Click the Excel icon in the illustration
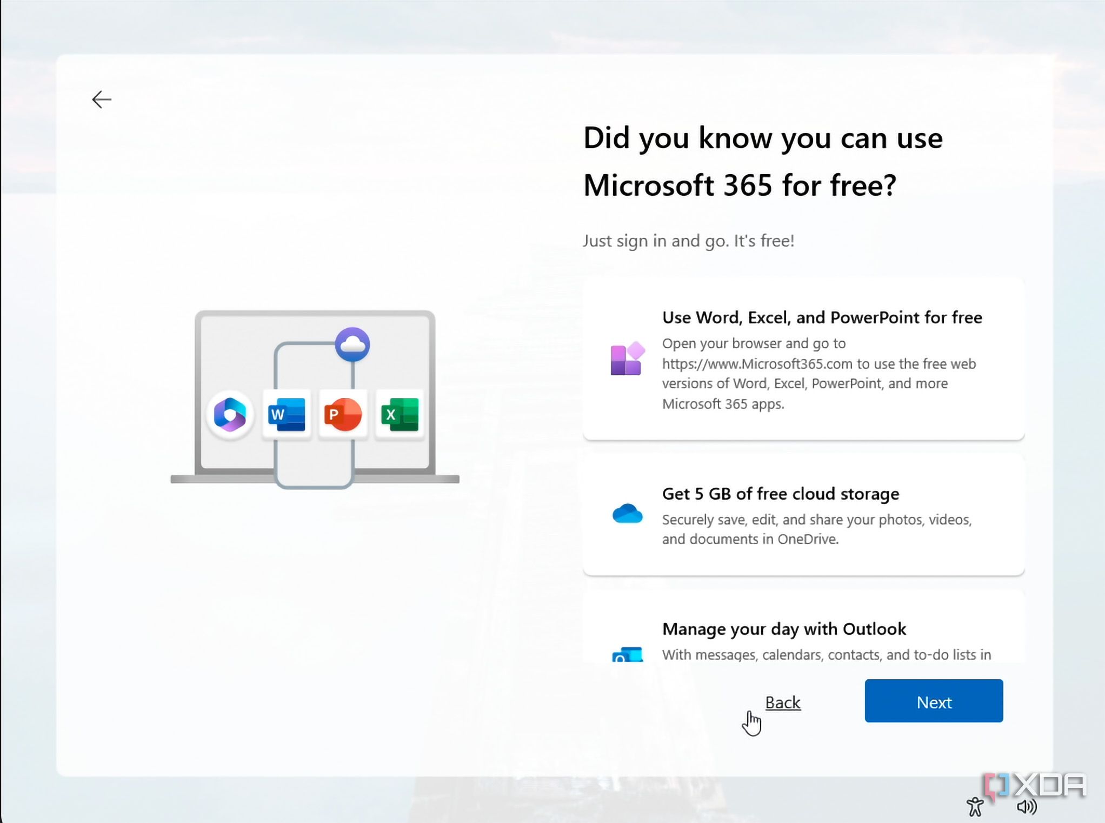This screenshot has height=823, width=1105. point(400,415)
